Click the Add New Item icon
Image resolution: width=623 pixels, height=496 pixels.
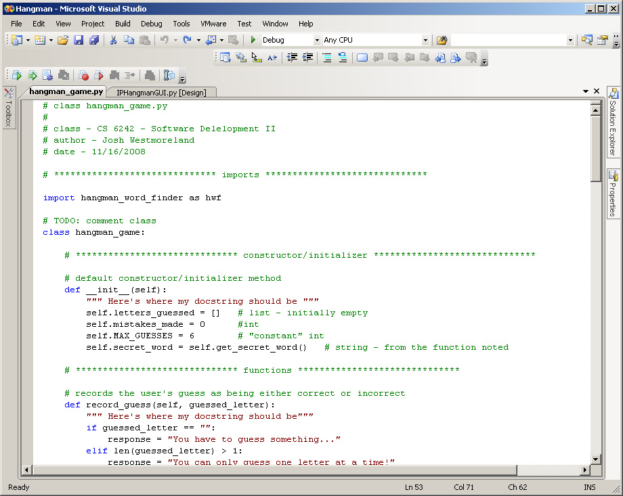(40, 40)
